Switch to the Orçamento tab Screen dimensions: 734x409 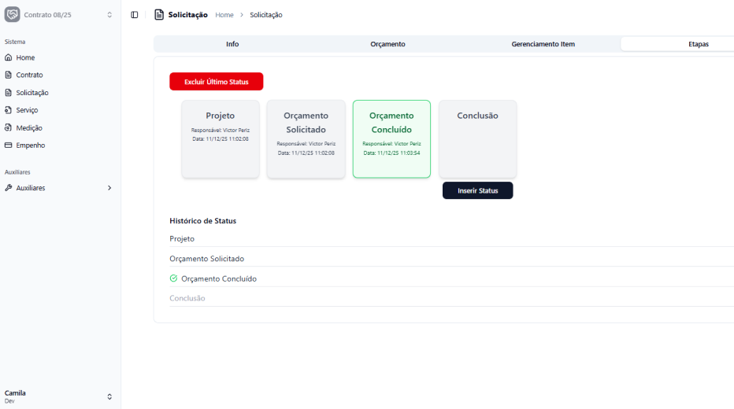(x=387, y=44)
